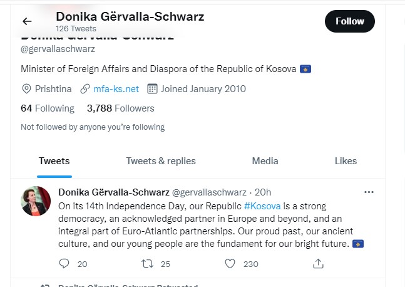View the 3,788 Followers list
Screen dimensions: 405x287
(x=120, y=108)
